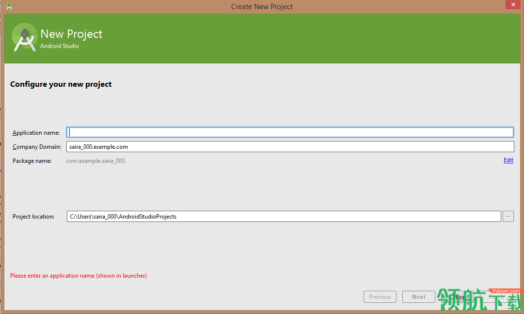Click the Android Studio logo in the header
Screen dimensions: 524x314
coord(24,37)
